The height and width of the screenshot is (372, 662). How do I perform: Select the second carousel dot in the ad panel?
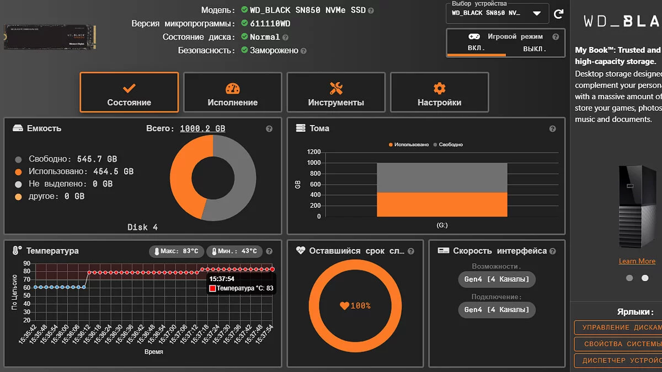tap(645, 278)
